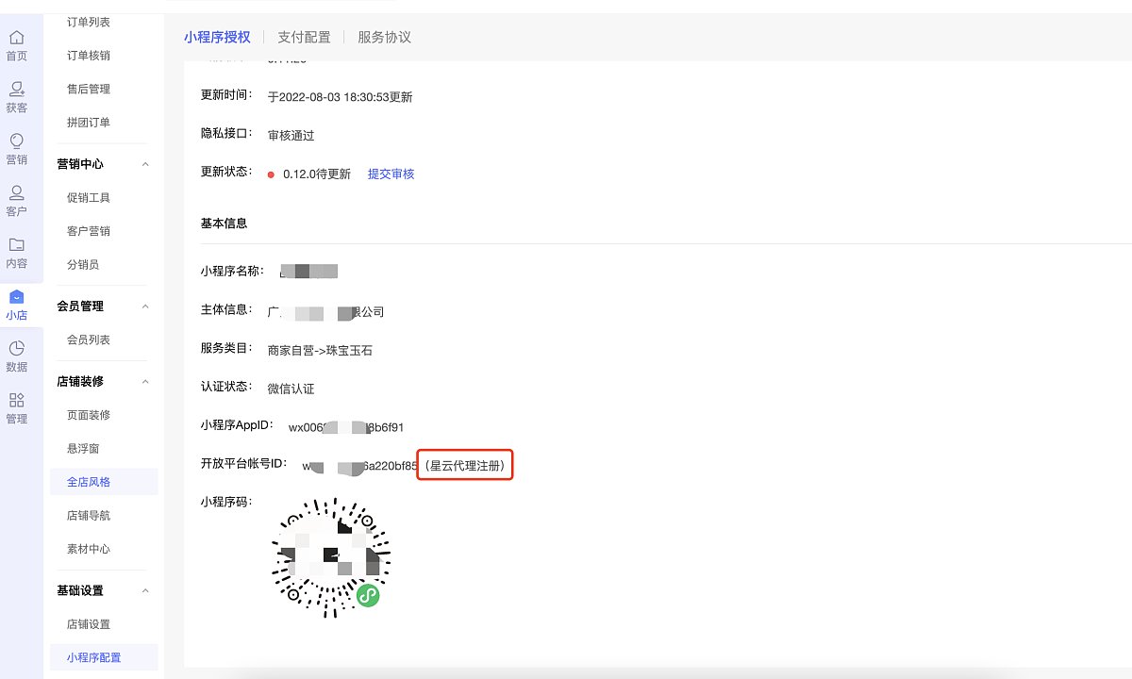Open 客户营销 menu item
Image resolution: width=1132 pixels, height=679 pixels.
click(89, 231)
